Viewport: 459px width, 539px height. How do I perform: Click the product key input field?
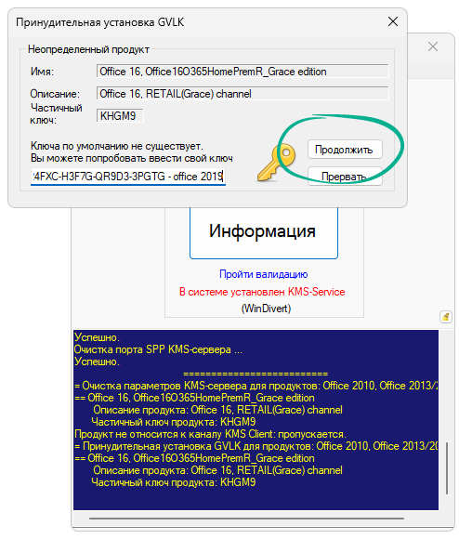tap(128, 177)
